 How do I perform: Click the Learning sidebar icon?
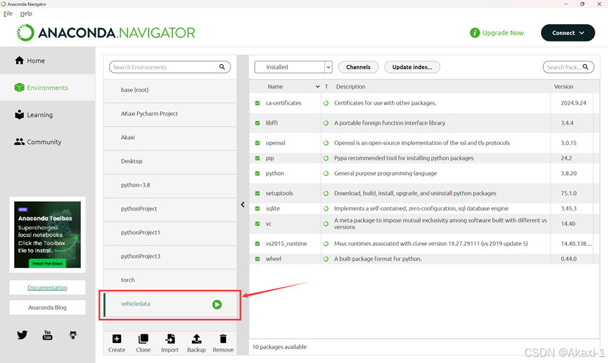19,115
